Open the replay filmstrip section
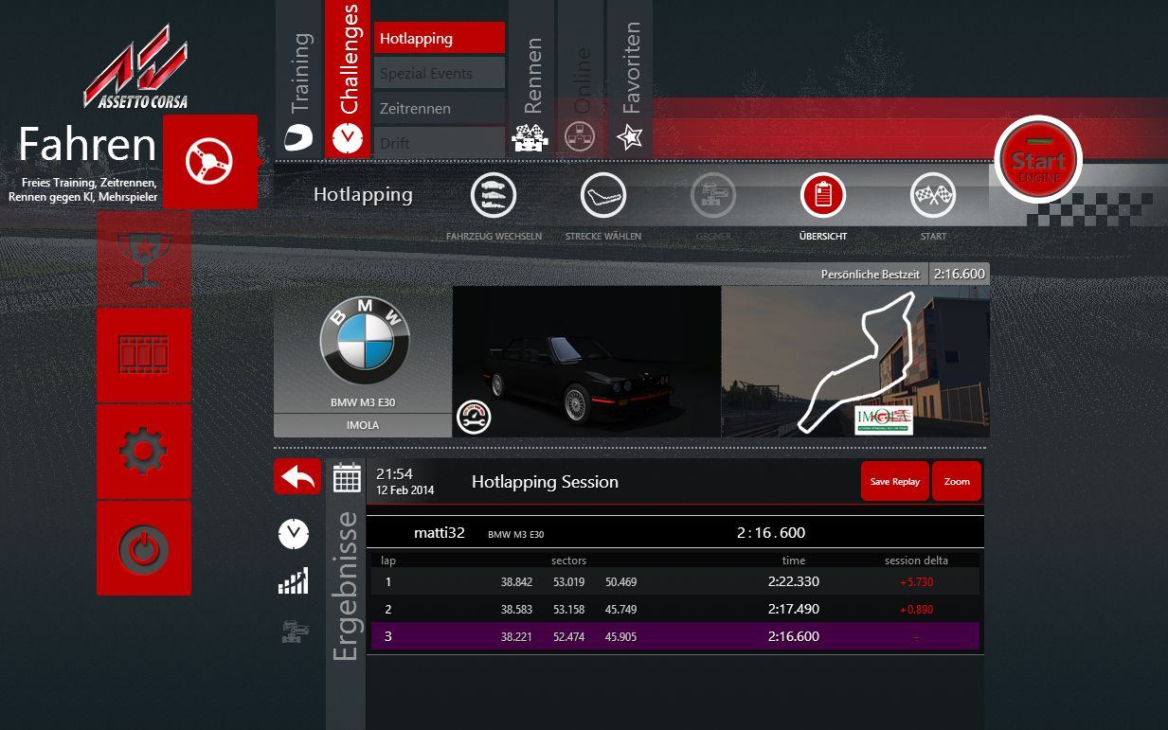The height and width of the screenshot is (730, 1168). click(x=144, y=355)
